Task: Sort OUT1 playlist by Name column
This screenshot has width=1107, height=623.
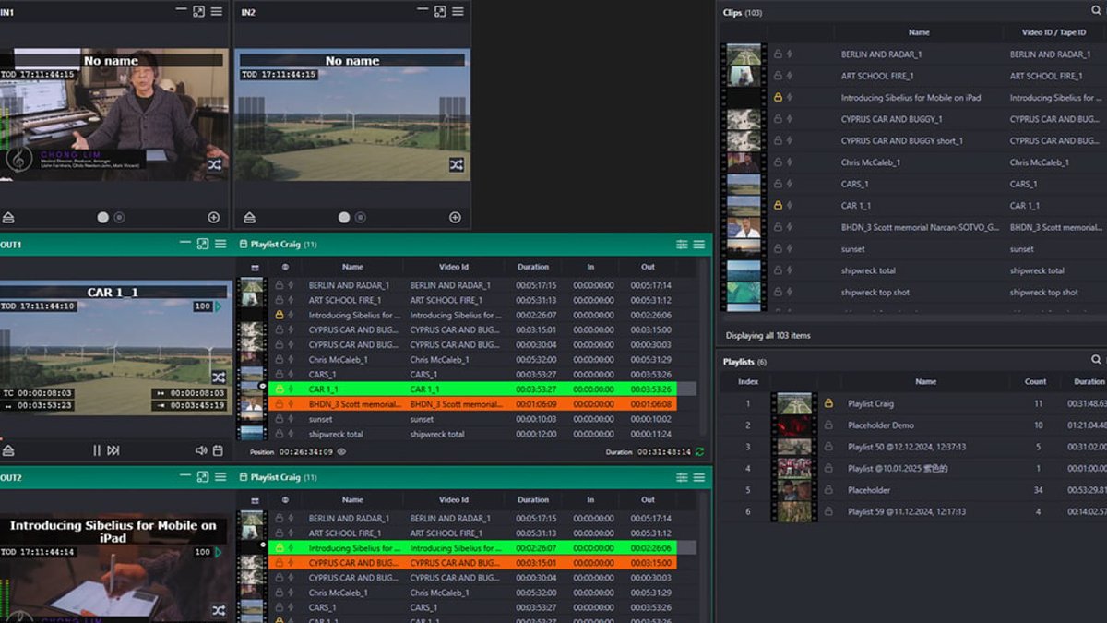Action: pyautogui.click(x=352, y=267)
